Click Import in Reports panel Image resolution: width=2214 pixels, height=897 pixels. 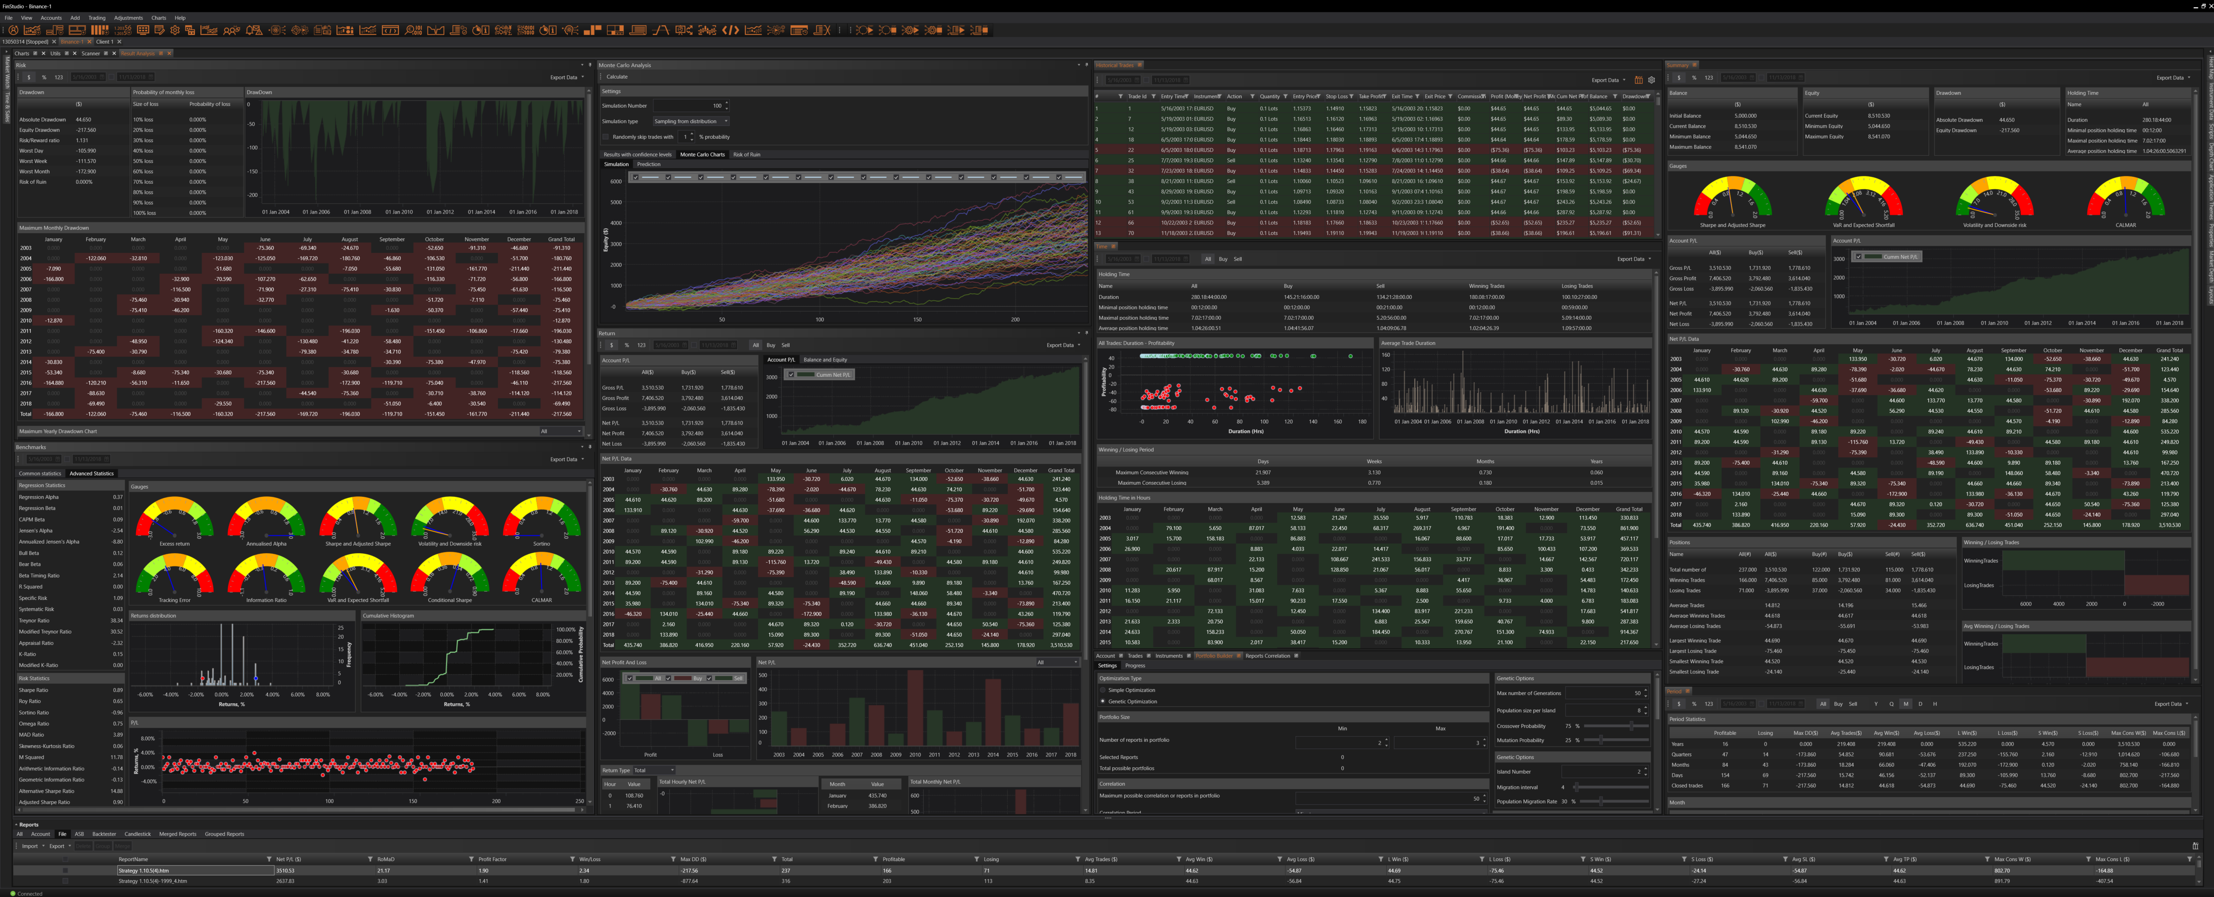(x=29, y=846)
